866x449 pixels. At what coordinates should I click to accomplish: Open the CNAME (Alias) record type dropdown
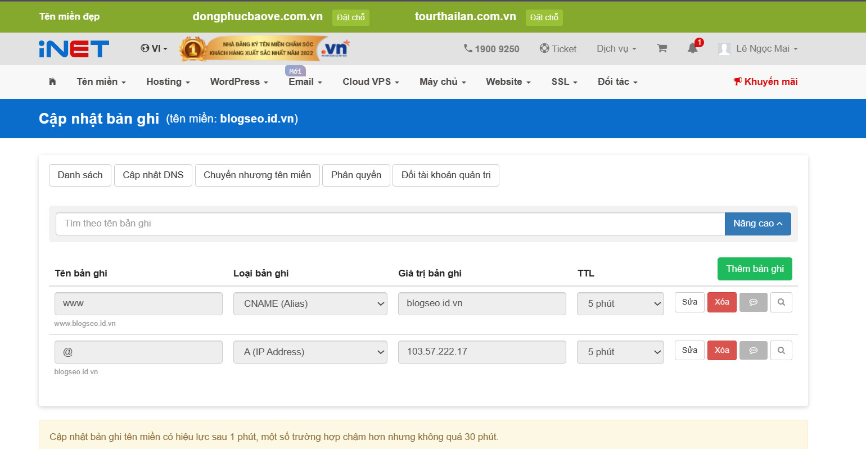click(x=310, y=303)
